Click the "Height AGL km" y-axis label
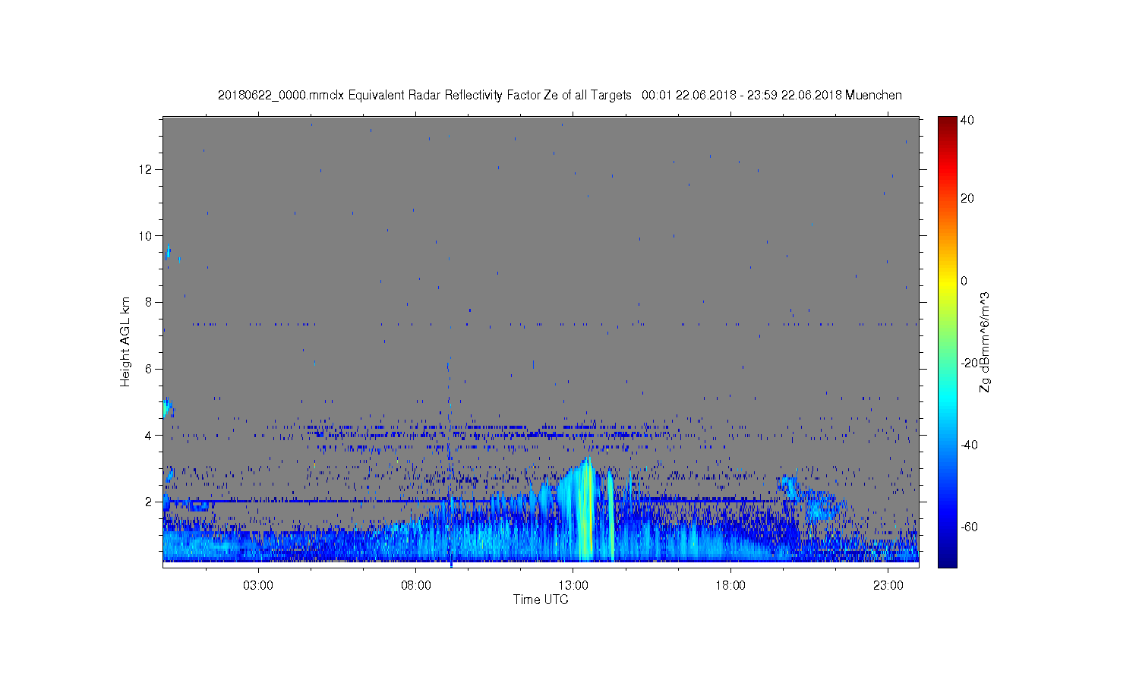This screenshot has width=1139, height=683. pos(125,341)
